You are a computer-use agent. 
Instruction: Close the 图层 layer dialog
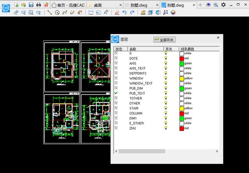pos(218,38)
